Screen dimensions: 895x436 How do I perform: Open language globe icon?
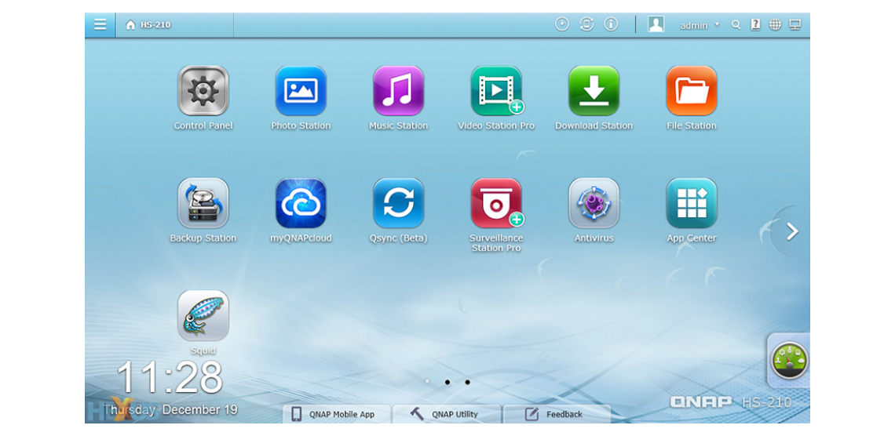point(775,24)
